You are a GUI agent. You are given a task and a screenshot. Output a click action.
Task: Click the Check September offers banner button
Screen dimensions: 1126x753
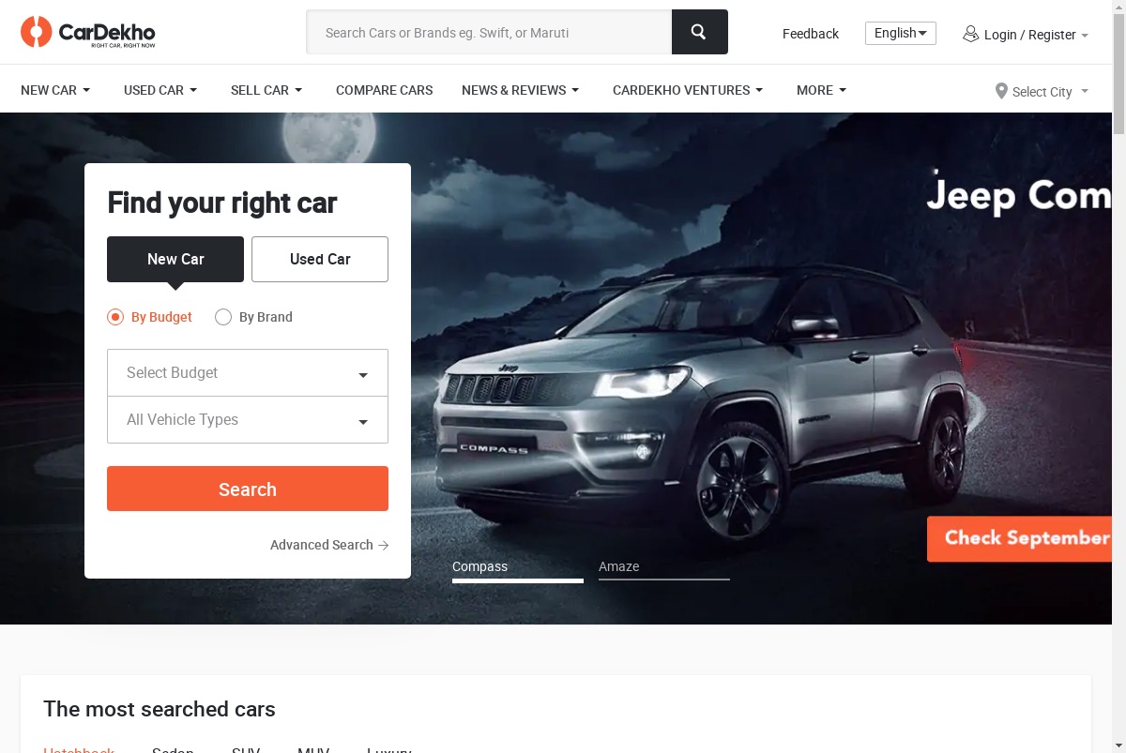[1019, 538]
